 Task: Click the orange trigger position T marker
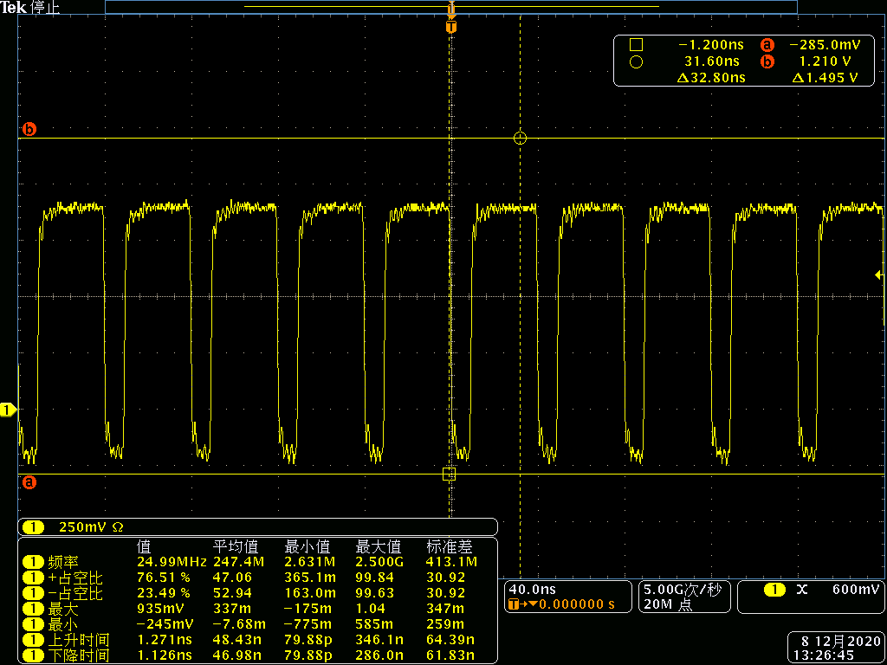(450, 27)
